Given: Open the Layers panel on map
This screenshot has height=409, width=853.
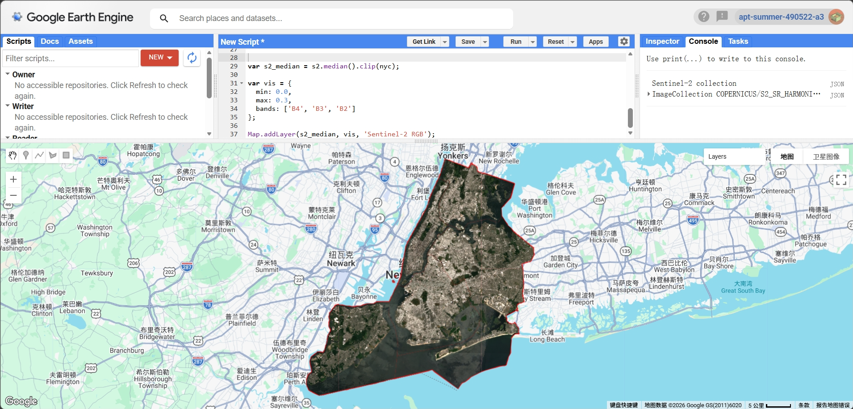Looking at the screenshot, I should [x=734, y=156].
